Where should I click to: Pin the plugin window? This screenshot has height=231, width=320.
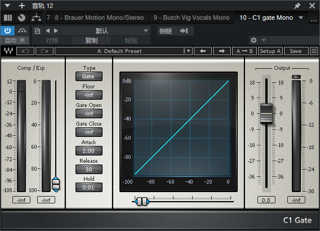(297, 6)
